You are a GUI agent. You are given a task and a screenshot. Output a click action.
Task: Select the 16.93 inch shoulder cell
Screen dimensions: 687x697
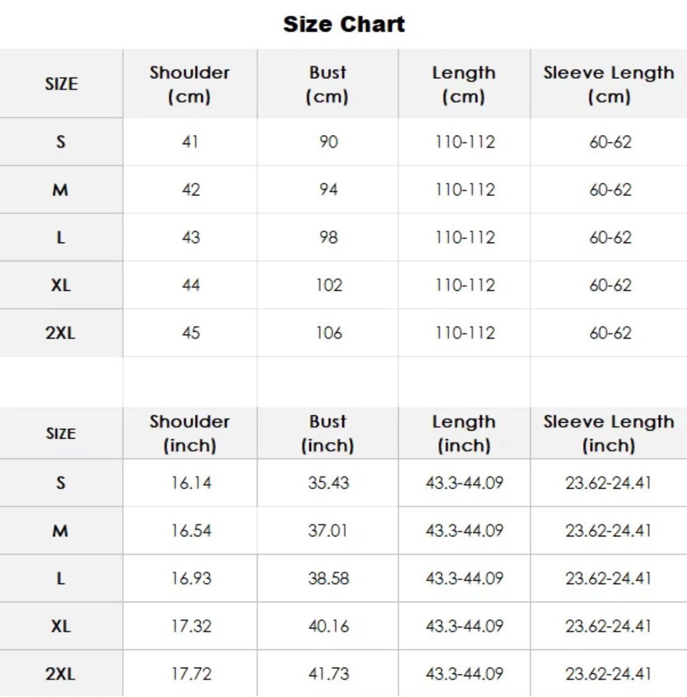pos(191,578)
